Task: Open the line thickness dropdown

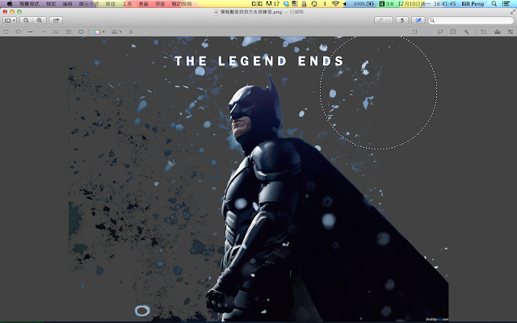Action: tap(116, 32)
